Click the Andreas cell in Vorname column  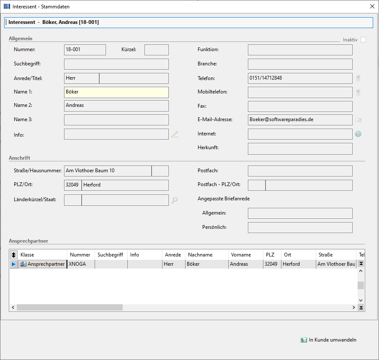coord(245,264)
